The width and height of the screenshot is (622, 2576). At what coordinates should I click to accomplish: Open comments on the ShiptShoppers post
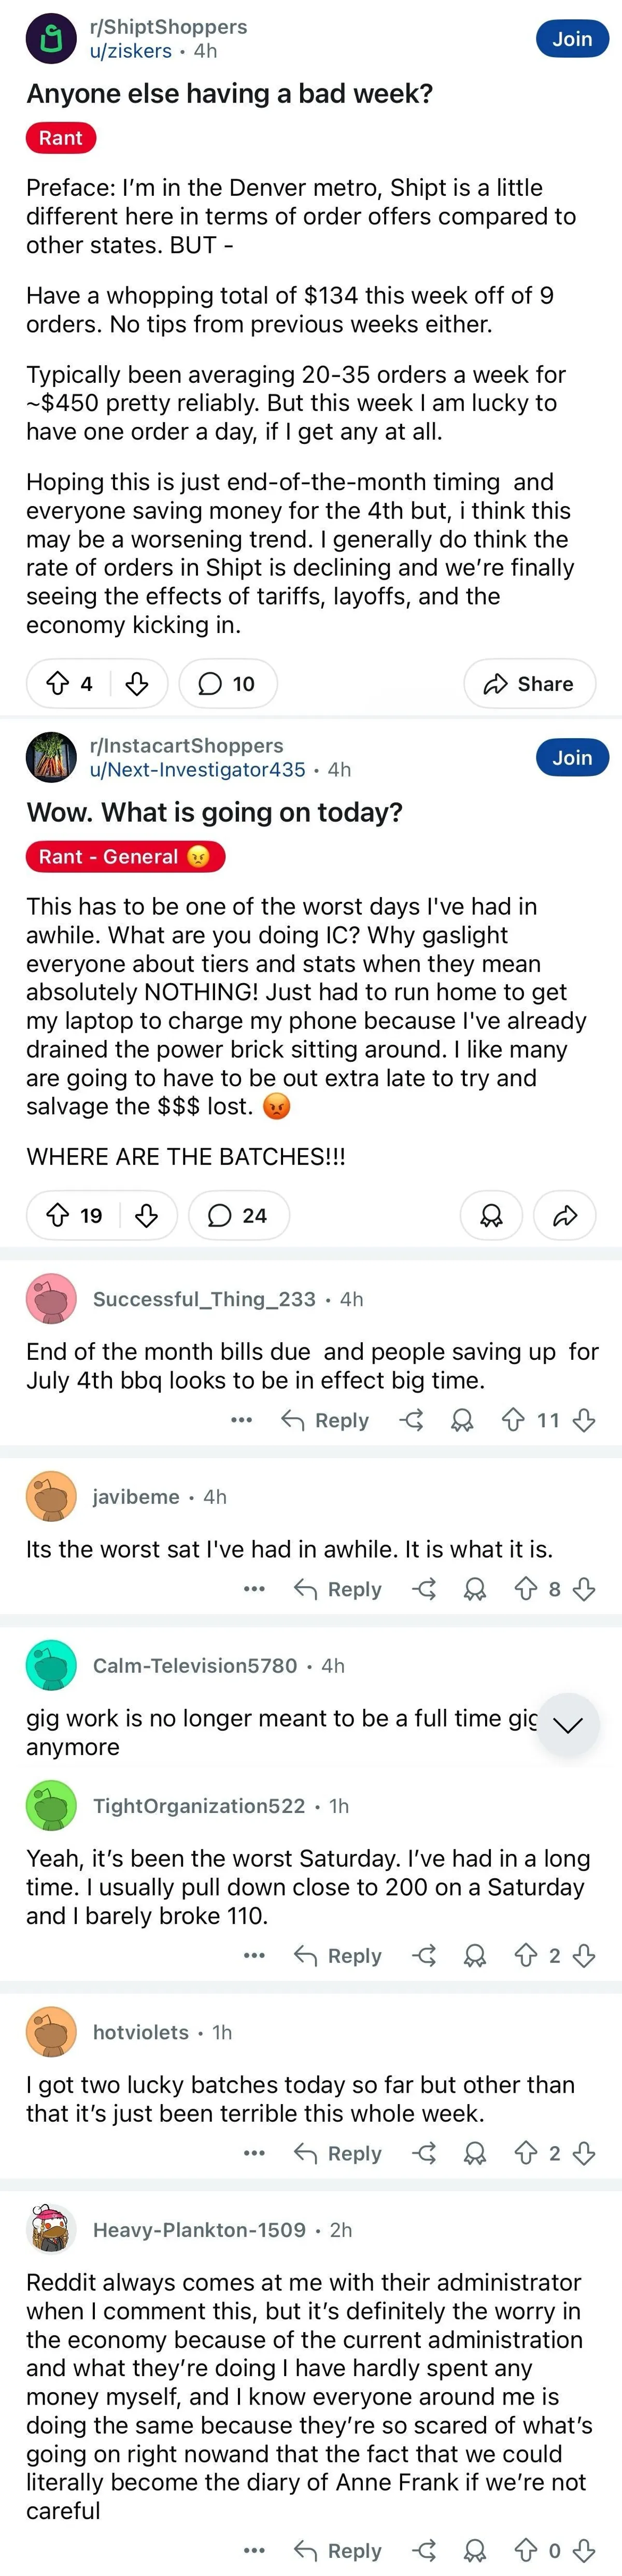[x=227, y=684]
